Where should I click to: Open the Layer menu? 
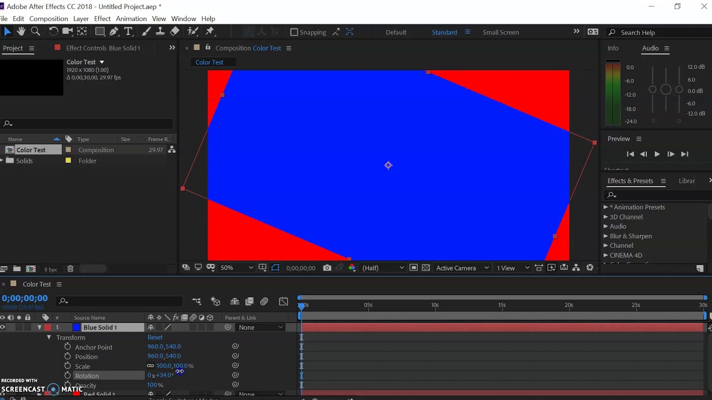pyautogui.click(x=81, y=19)
